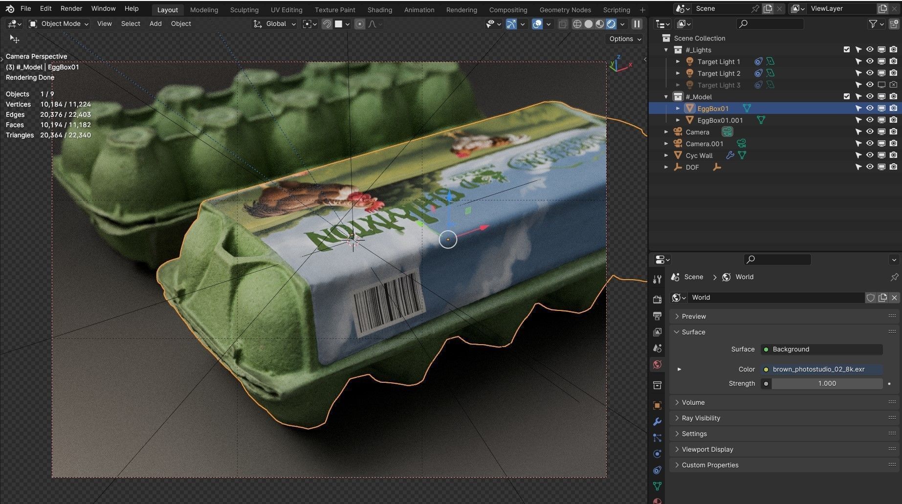Hide Target Light 1 in viewport
Viewport: 902px width, 504px height.
click(870, 62)
